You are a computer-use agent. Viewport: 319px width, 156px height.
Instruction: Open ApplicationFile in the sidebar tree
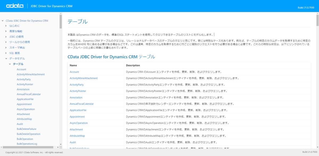(x=25, y=99)
